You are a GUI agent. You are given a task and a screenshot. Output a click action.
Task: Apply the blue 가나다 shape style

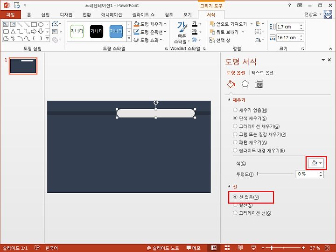click(x=116, y=32)
